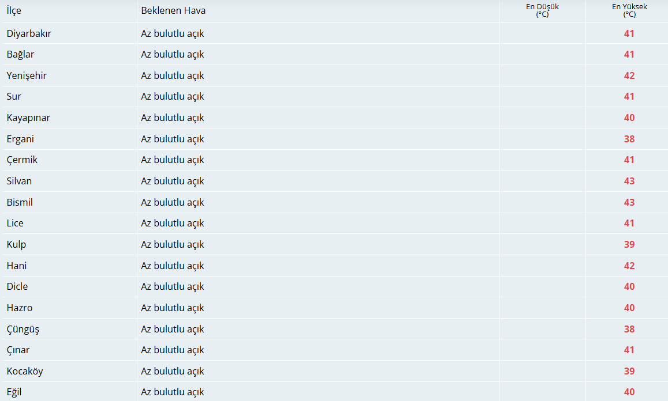Click the En Yüksek column header
Image resolution: width=668 pixels, height=401 pixels.
point(629,10)
